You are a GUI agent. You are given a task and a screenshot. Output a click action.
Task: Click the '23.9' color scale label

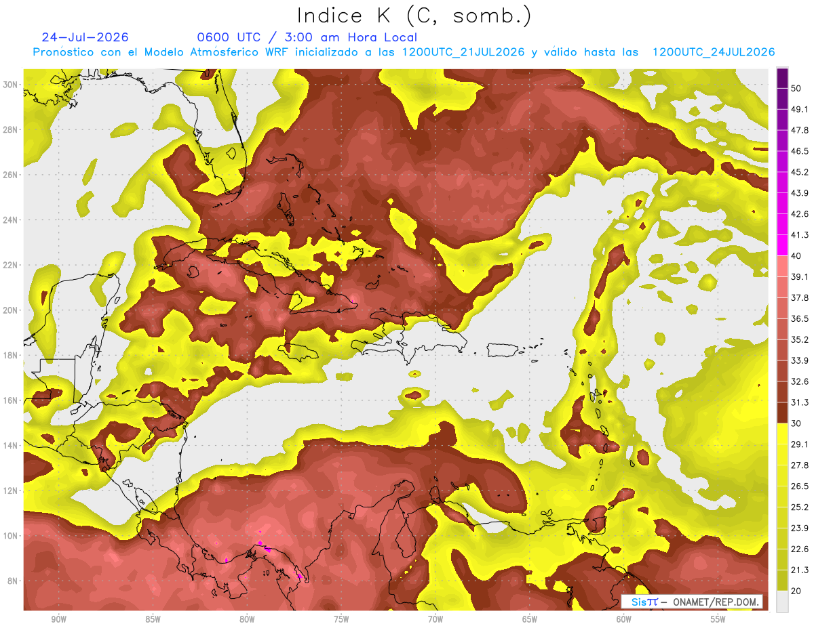pos(799,528)
